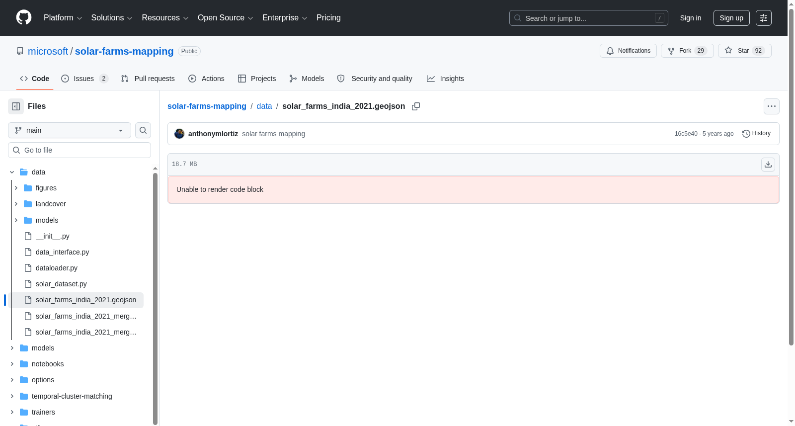Focus the Search or jump to field
Screen dimensions: 795x426
tap(589, 18)
